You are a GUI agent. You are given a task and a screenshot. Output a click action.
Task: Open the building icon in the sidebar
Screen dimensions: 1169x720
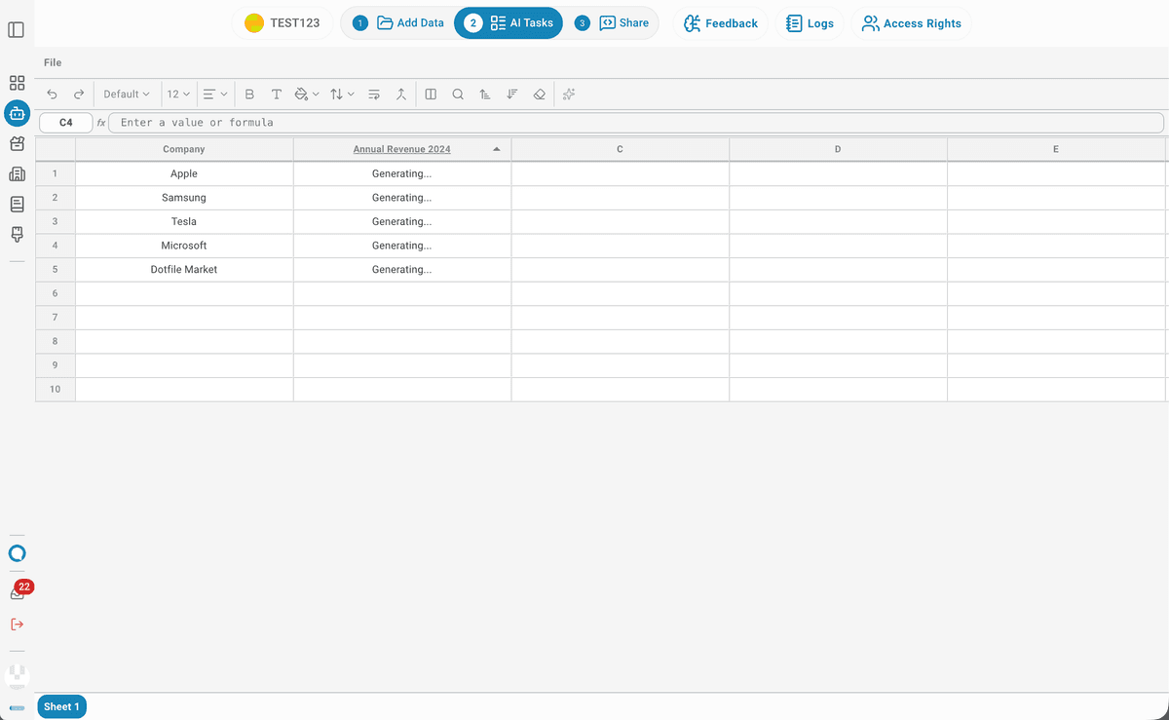click(x=17, y=174)
